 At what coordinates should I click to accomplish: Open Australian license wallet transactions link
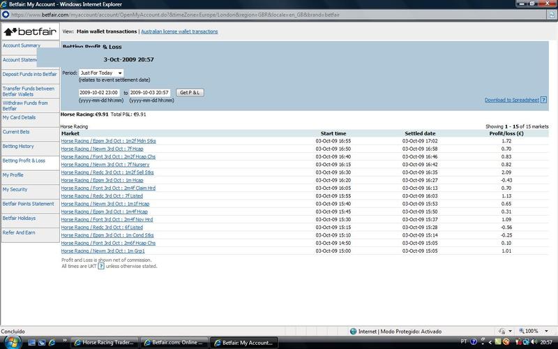coord(179,31)
